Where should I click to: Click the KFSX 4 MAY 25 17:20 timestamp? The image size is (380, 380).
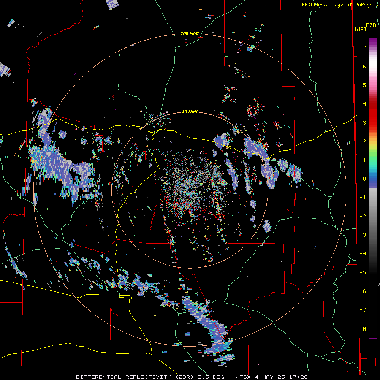point(271,377)
